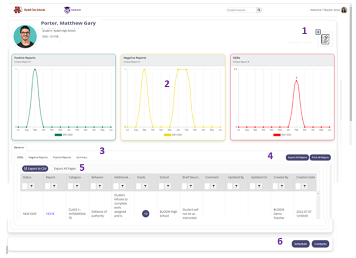Open the School column filter funnel
356x258 pixels.
coord(168,186)
